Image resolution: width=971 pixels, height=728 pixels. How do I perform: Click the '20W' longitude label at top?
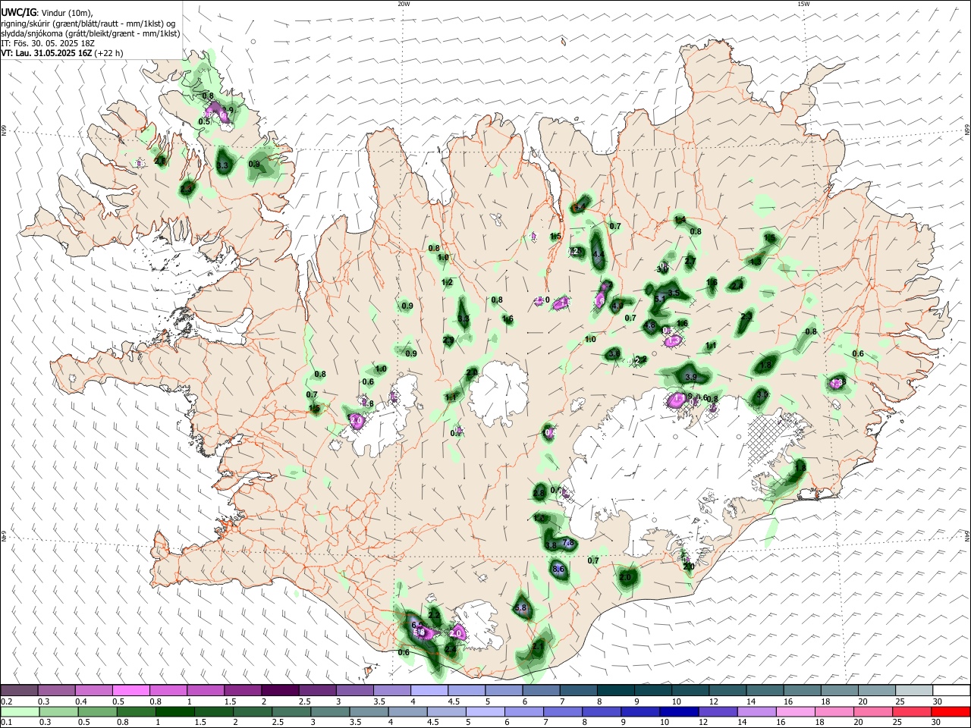[x=404, y=4]
